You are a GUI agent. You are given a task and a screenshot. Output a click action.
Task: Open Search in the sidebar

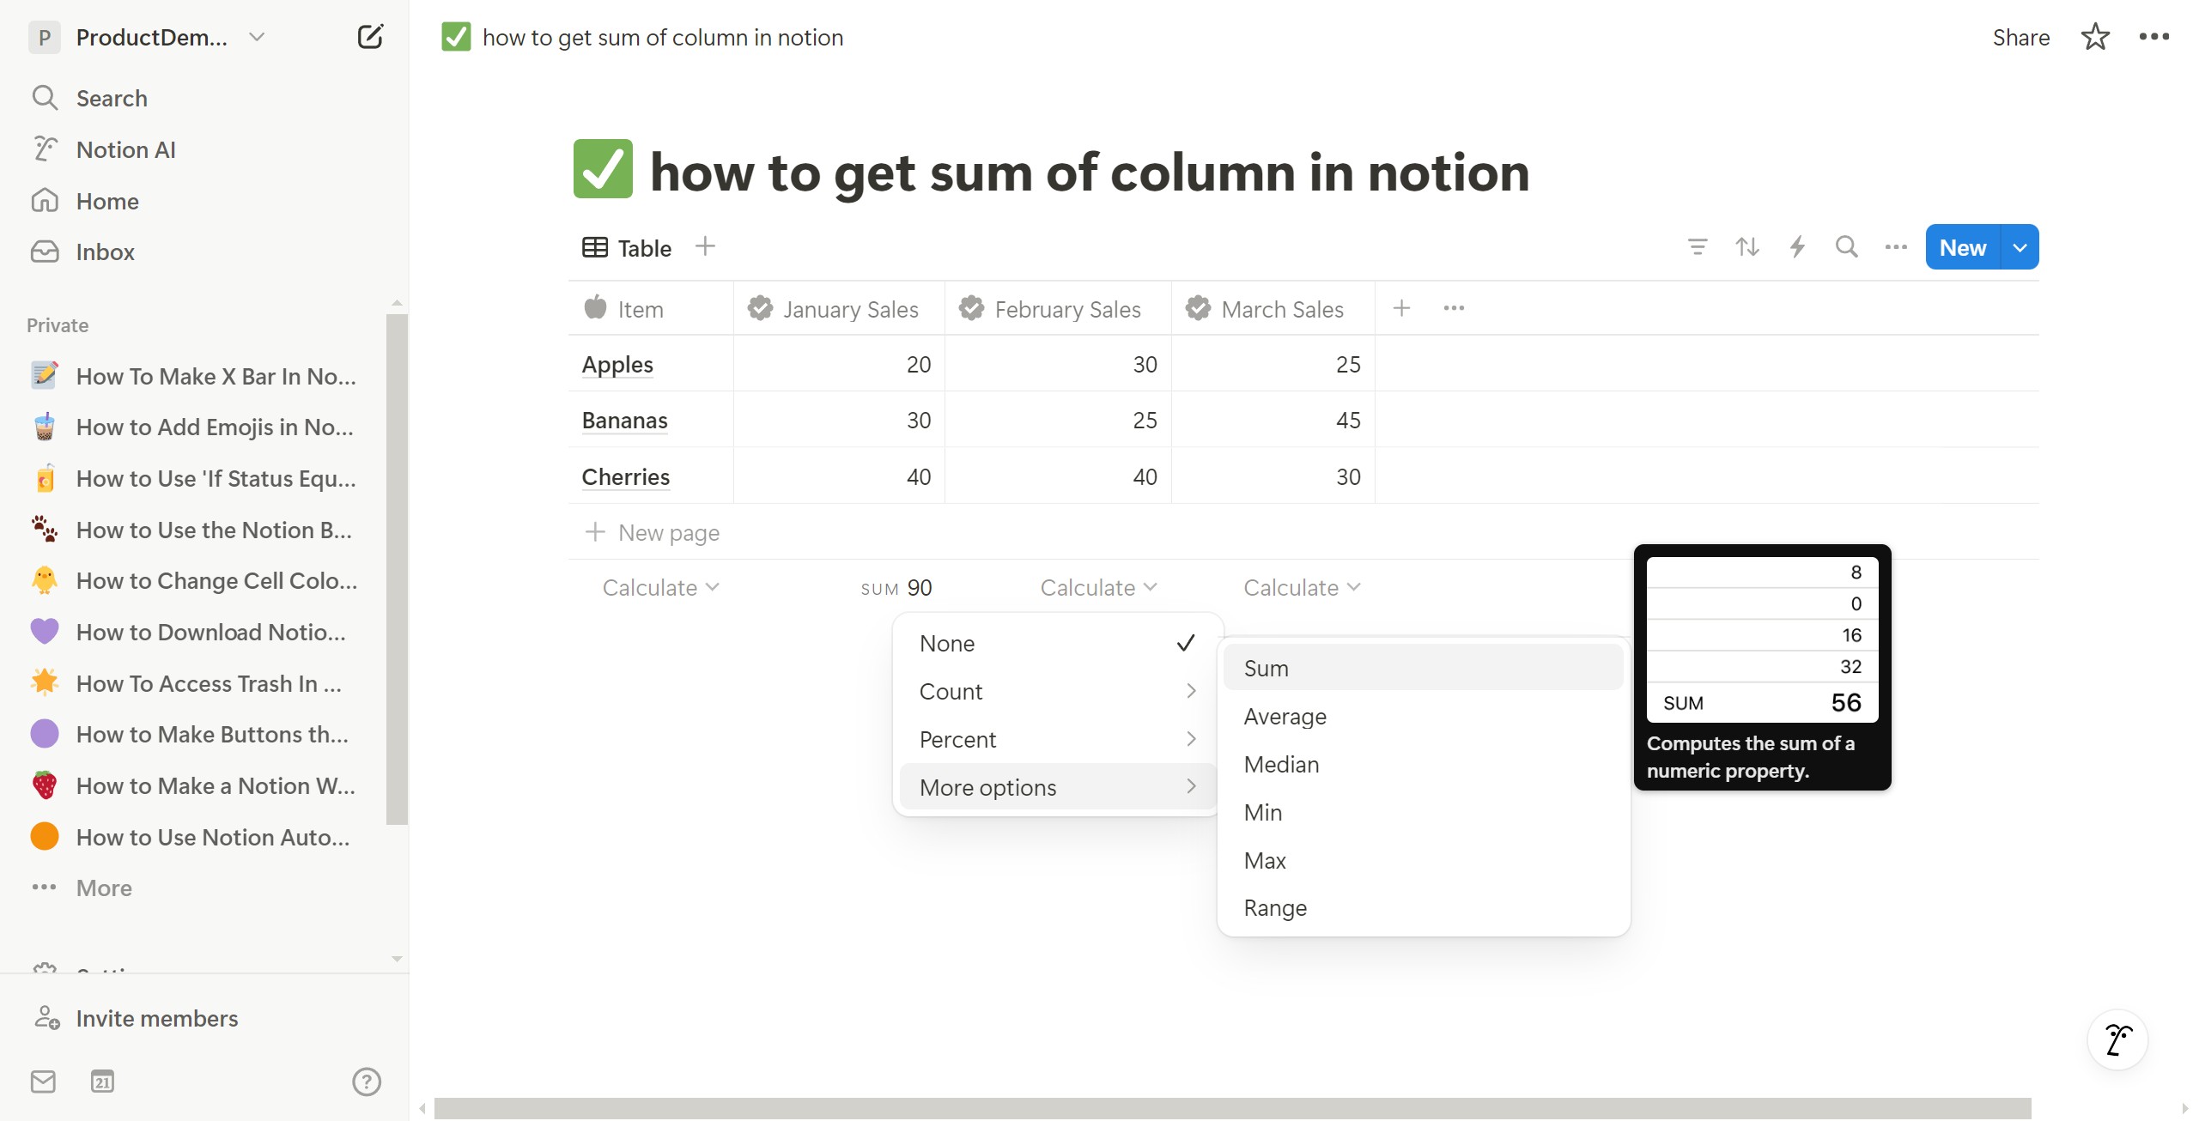(x=112, y=99)
